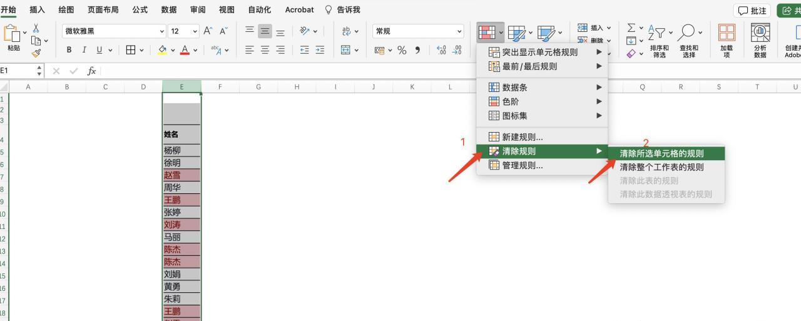801x321 pixels.
Task: Click the Paste (粘贴) clipboard icon
Action: pyautogui.click(x=11, y=33)
